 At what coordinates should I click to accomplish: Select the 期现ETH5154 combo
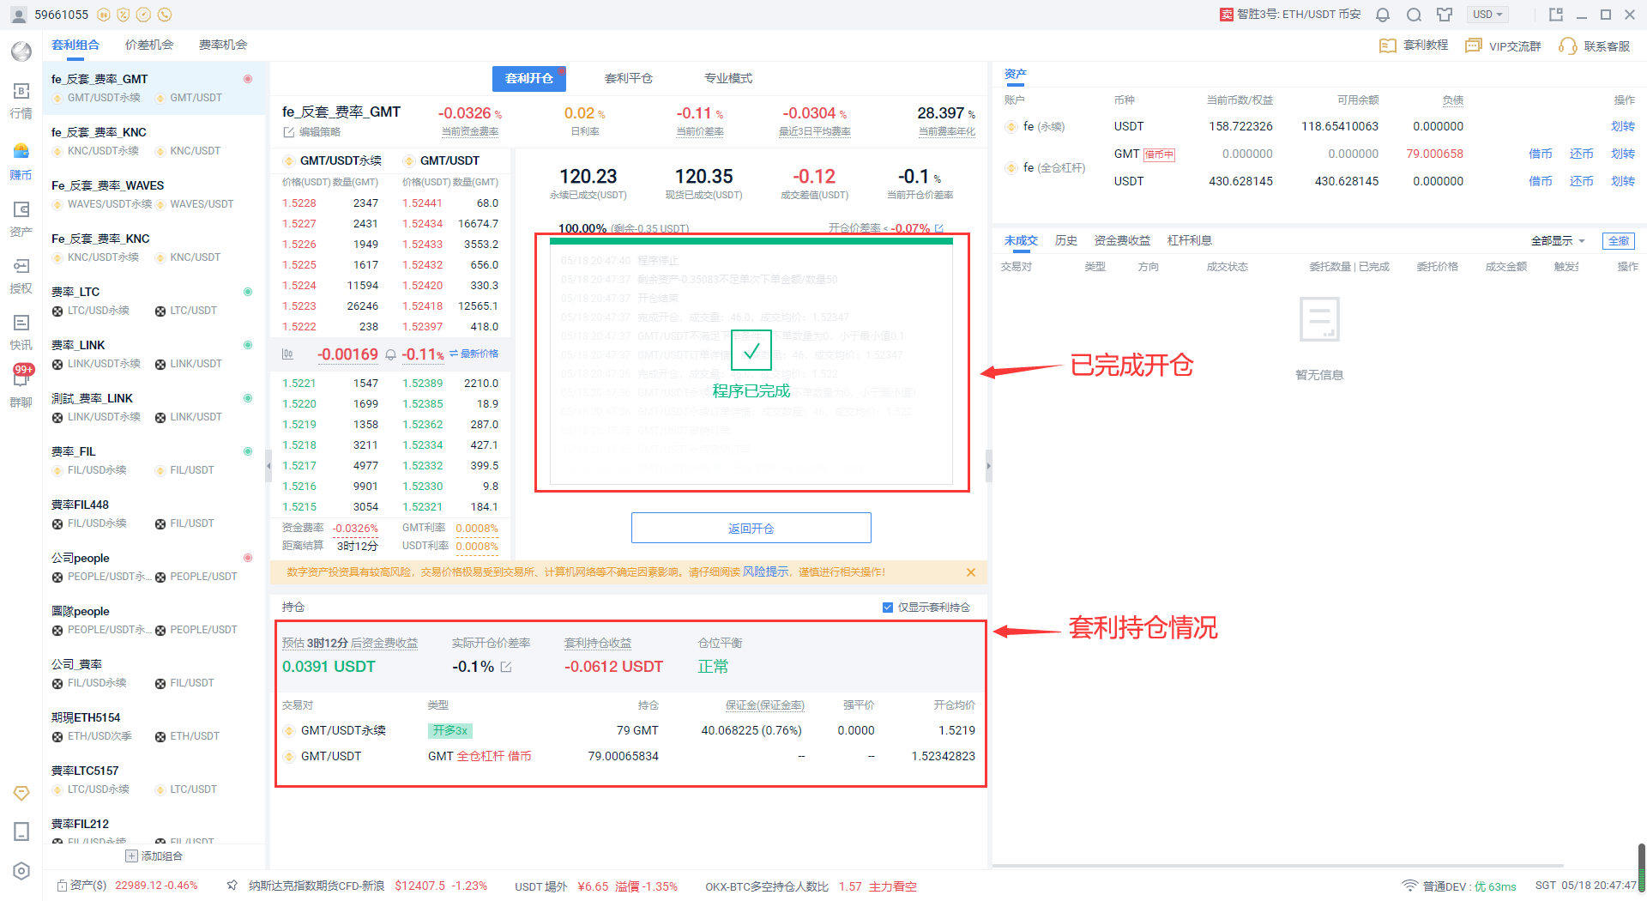click(x=154, y=726)
